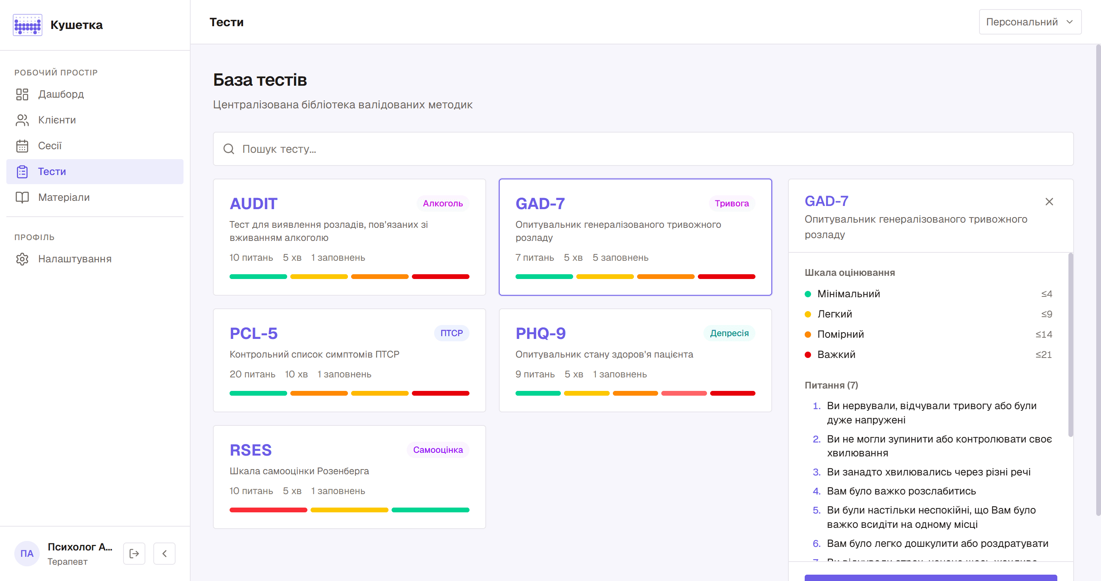The image size is (1101, 581).
Task: Click the Психолог А... user name
Action: [x=80, y=547]
